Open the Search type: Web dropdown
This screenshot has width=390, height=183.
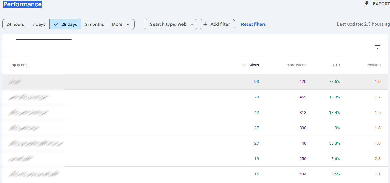point(171,24)
